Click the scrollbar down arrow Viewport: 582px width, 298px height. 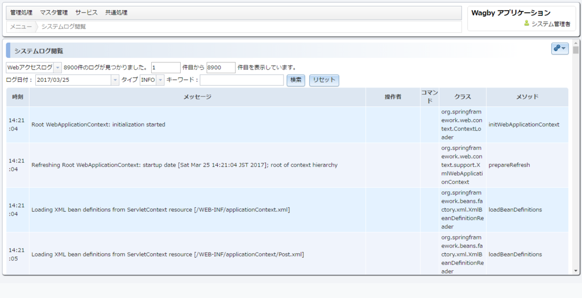click(576, 271)
